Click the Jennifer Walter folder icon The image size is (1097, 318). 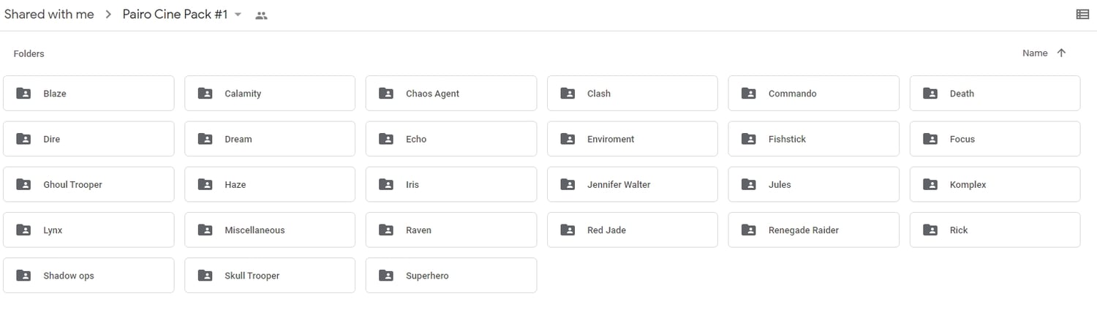click(x=568, y=185)
